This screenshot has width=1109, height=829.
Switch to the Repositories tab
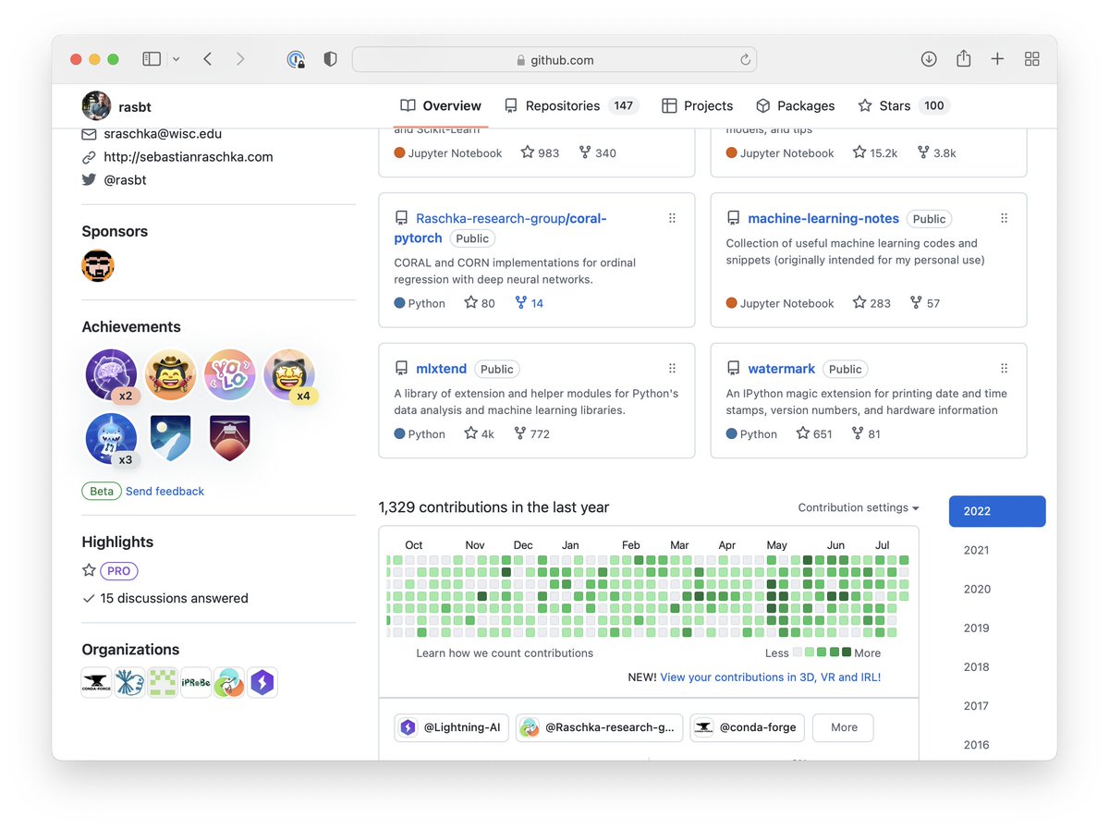[571, 105]
